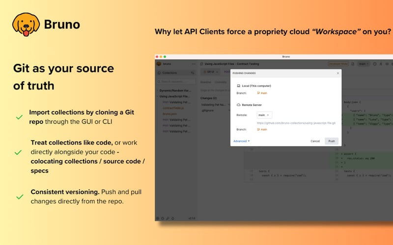
Task: Click the Changes (2) heading
Action: click(208, 98)
